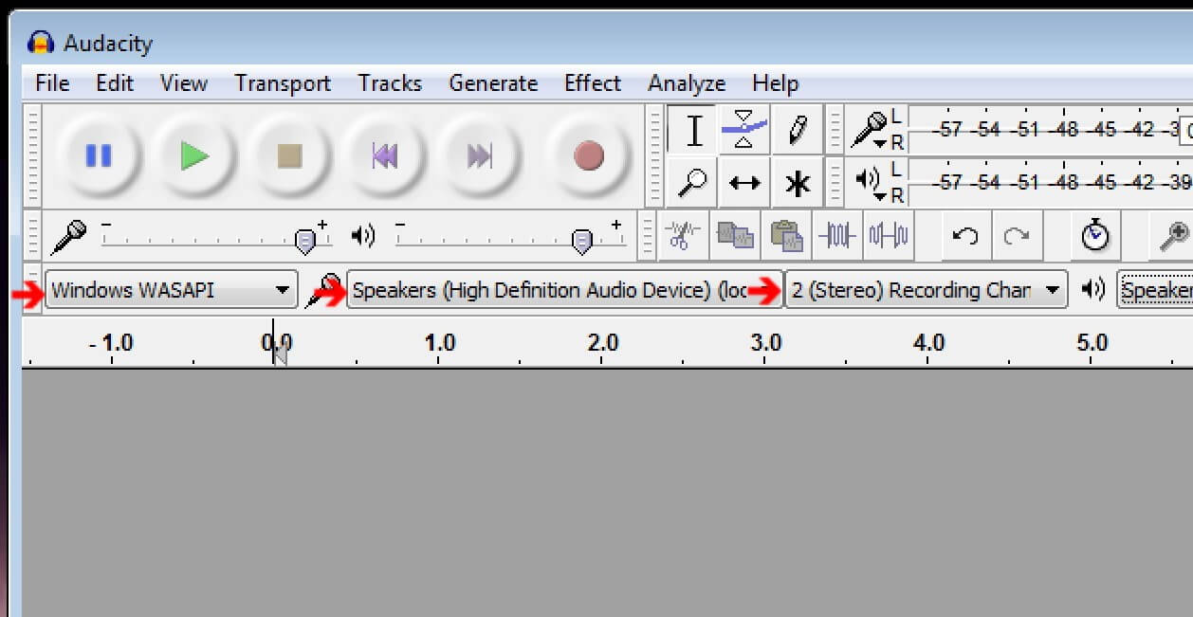1193x617 pixels.
Task: Click the 4.0 mark on the timeline ruler
Action: click(x=929, y=342)
